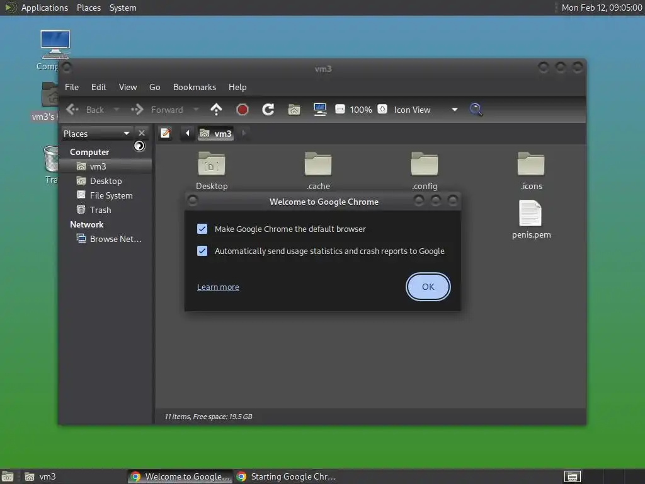Click OK in Chrome welcome dialog
This screenshot has width=645, height=484.
pos(428,287)
